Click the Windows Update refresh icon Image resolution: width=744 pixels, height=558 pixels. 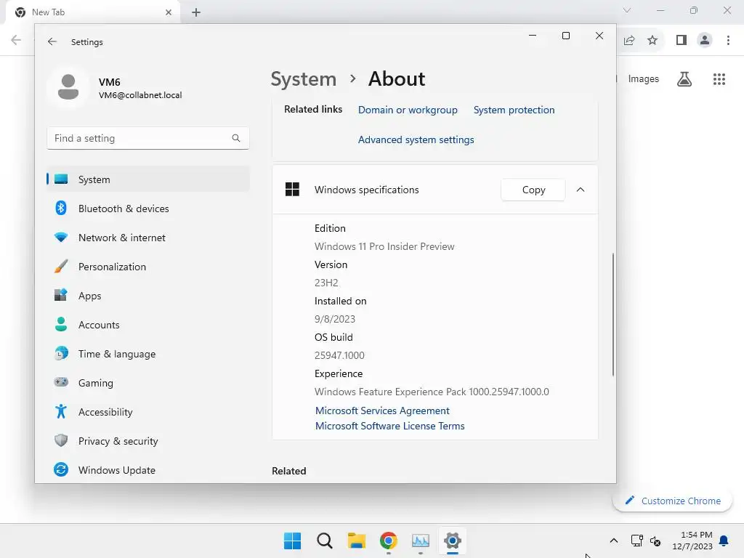pos(61,469)
